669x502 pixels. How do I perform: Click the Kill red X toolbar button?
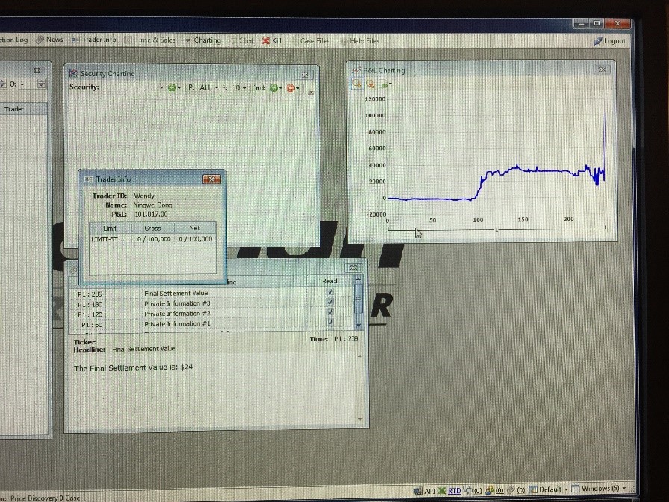271,40
